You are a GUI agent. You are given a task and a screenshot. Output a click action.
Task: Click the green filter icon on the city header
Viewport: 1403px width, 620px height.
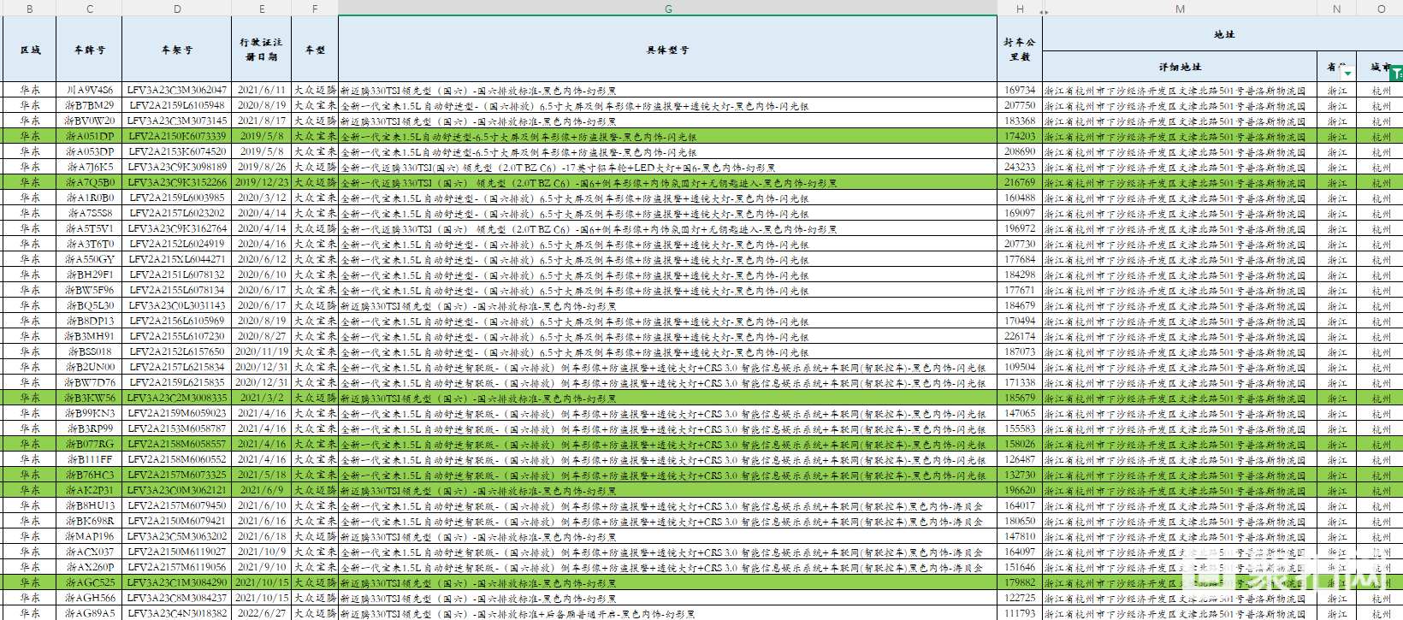(1396, 74)
